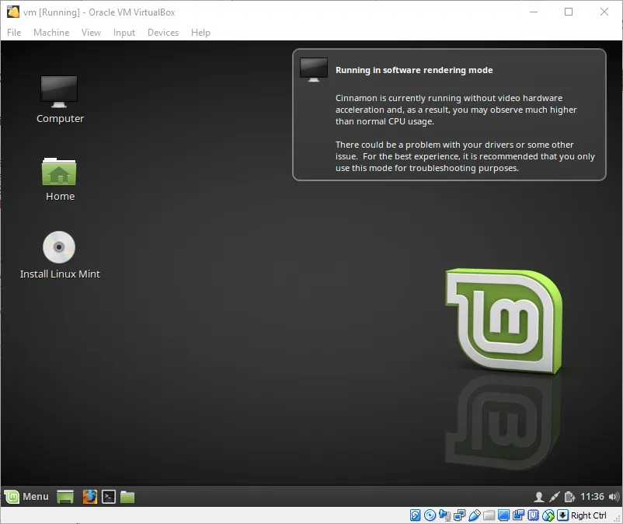This screenshot has width=623, height=524.
Task: Open the View menu
Action: pos(91,33)
